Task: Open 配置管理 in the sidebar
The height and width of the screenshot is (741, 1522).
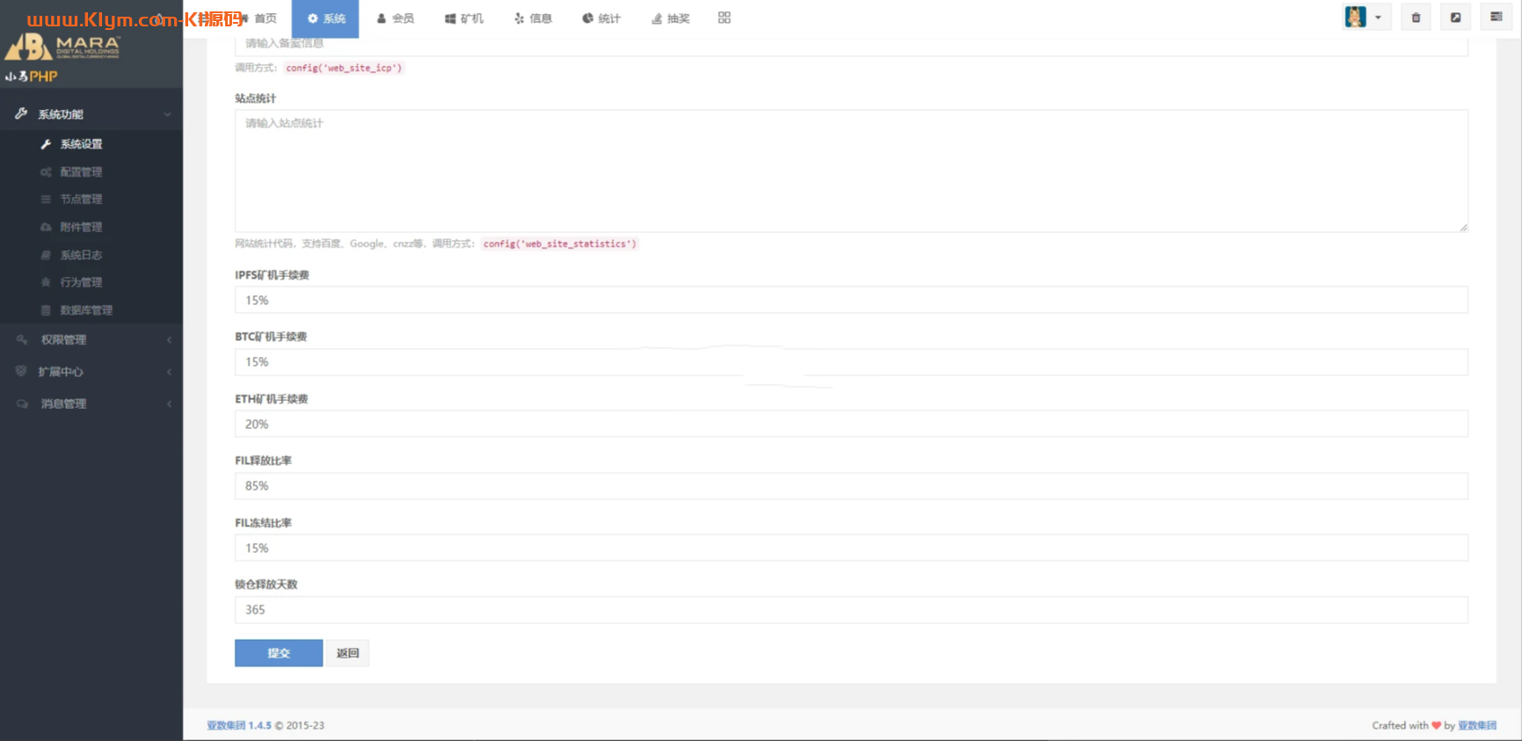Action: (81, 172)
